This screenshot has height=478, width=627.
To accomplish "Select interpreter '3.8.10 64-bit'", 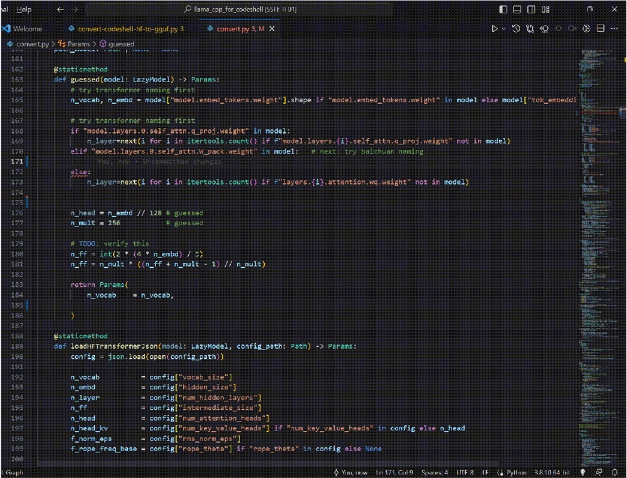I will (552, 472).
